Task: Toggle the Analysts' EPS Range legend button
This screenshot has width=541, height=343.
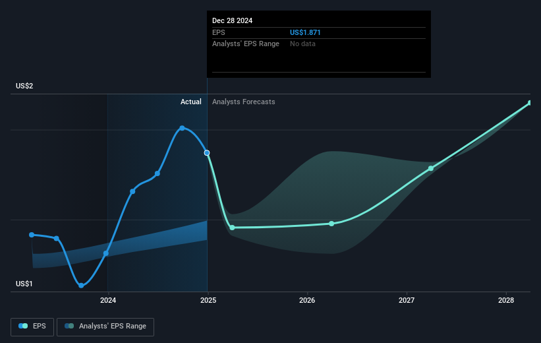Action: [105, 327]
